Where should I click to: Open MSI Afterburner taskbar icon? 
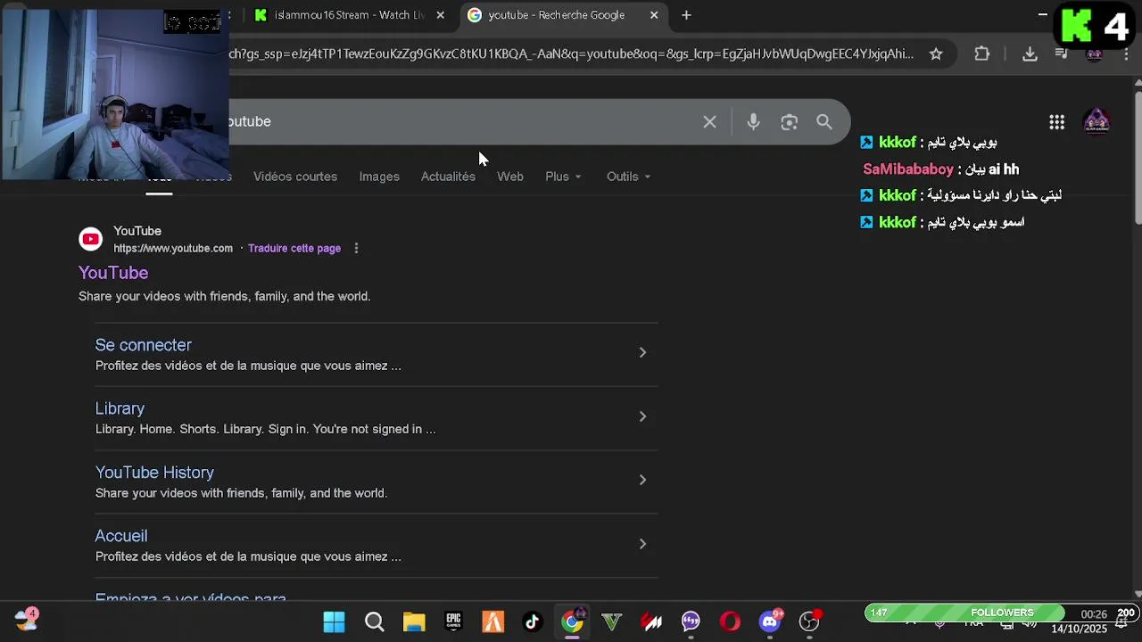[x=651, y=621]
